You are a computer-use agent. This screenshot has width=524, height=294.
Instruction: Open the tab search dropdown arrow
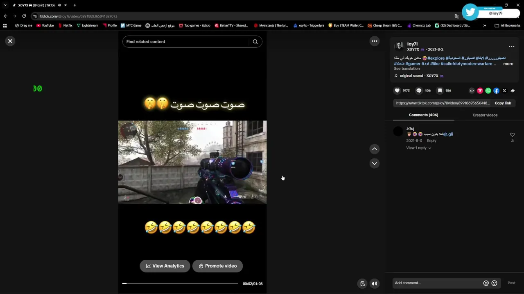coord(5,5)
